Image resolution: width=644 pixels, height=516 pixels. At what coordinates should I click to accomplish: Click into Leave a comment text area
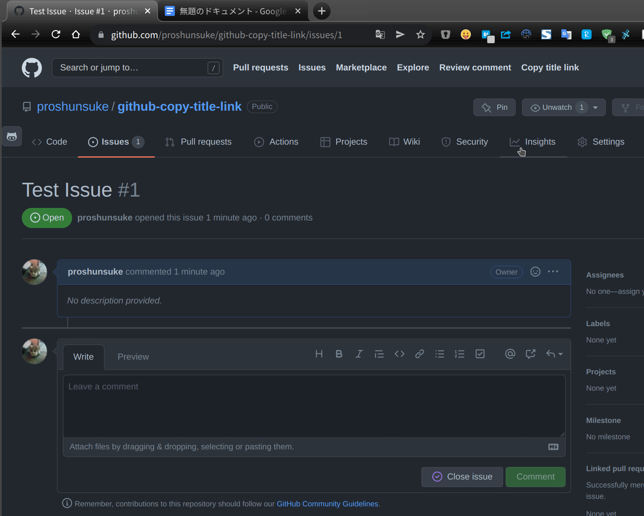click(314, 406)
